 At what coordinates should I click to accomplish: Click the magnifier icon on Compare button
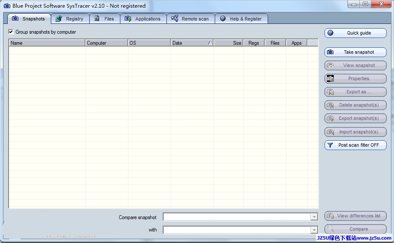click(330, 229)
